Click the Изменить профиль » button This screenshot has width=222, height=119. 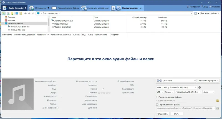pyautogui.click(x=208, y=81)
